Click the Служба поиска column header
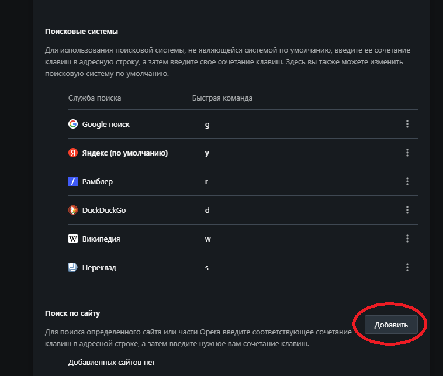The image size is (443, 376). pyautogui.click(x=95, y=98)
